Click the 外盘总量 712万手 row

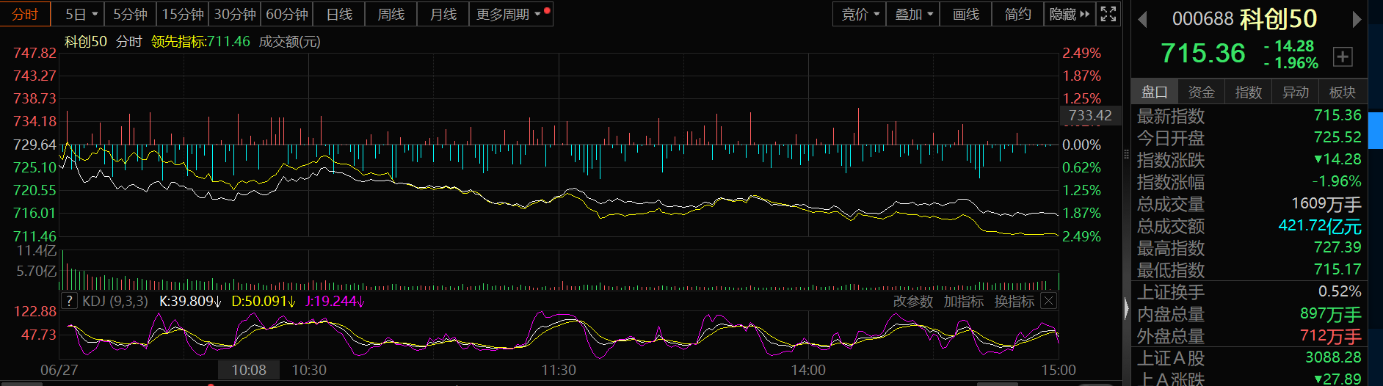point(1249,336)
